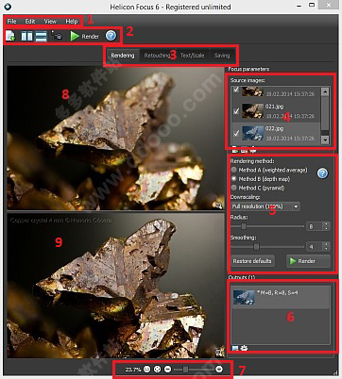
Task: Click the Radius slider handle
Action: point(244,226)
